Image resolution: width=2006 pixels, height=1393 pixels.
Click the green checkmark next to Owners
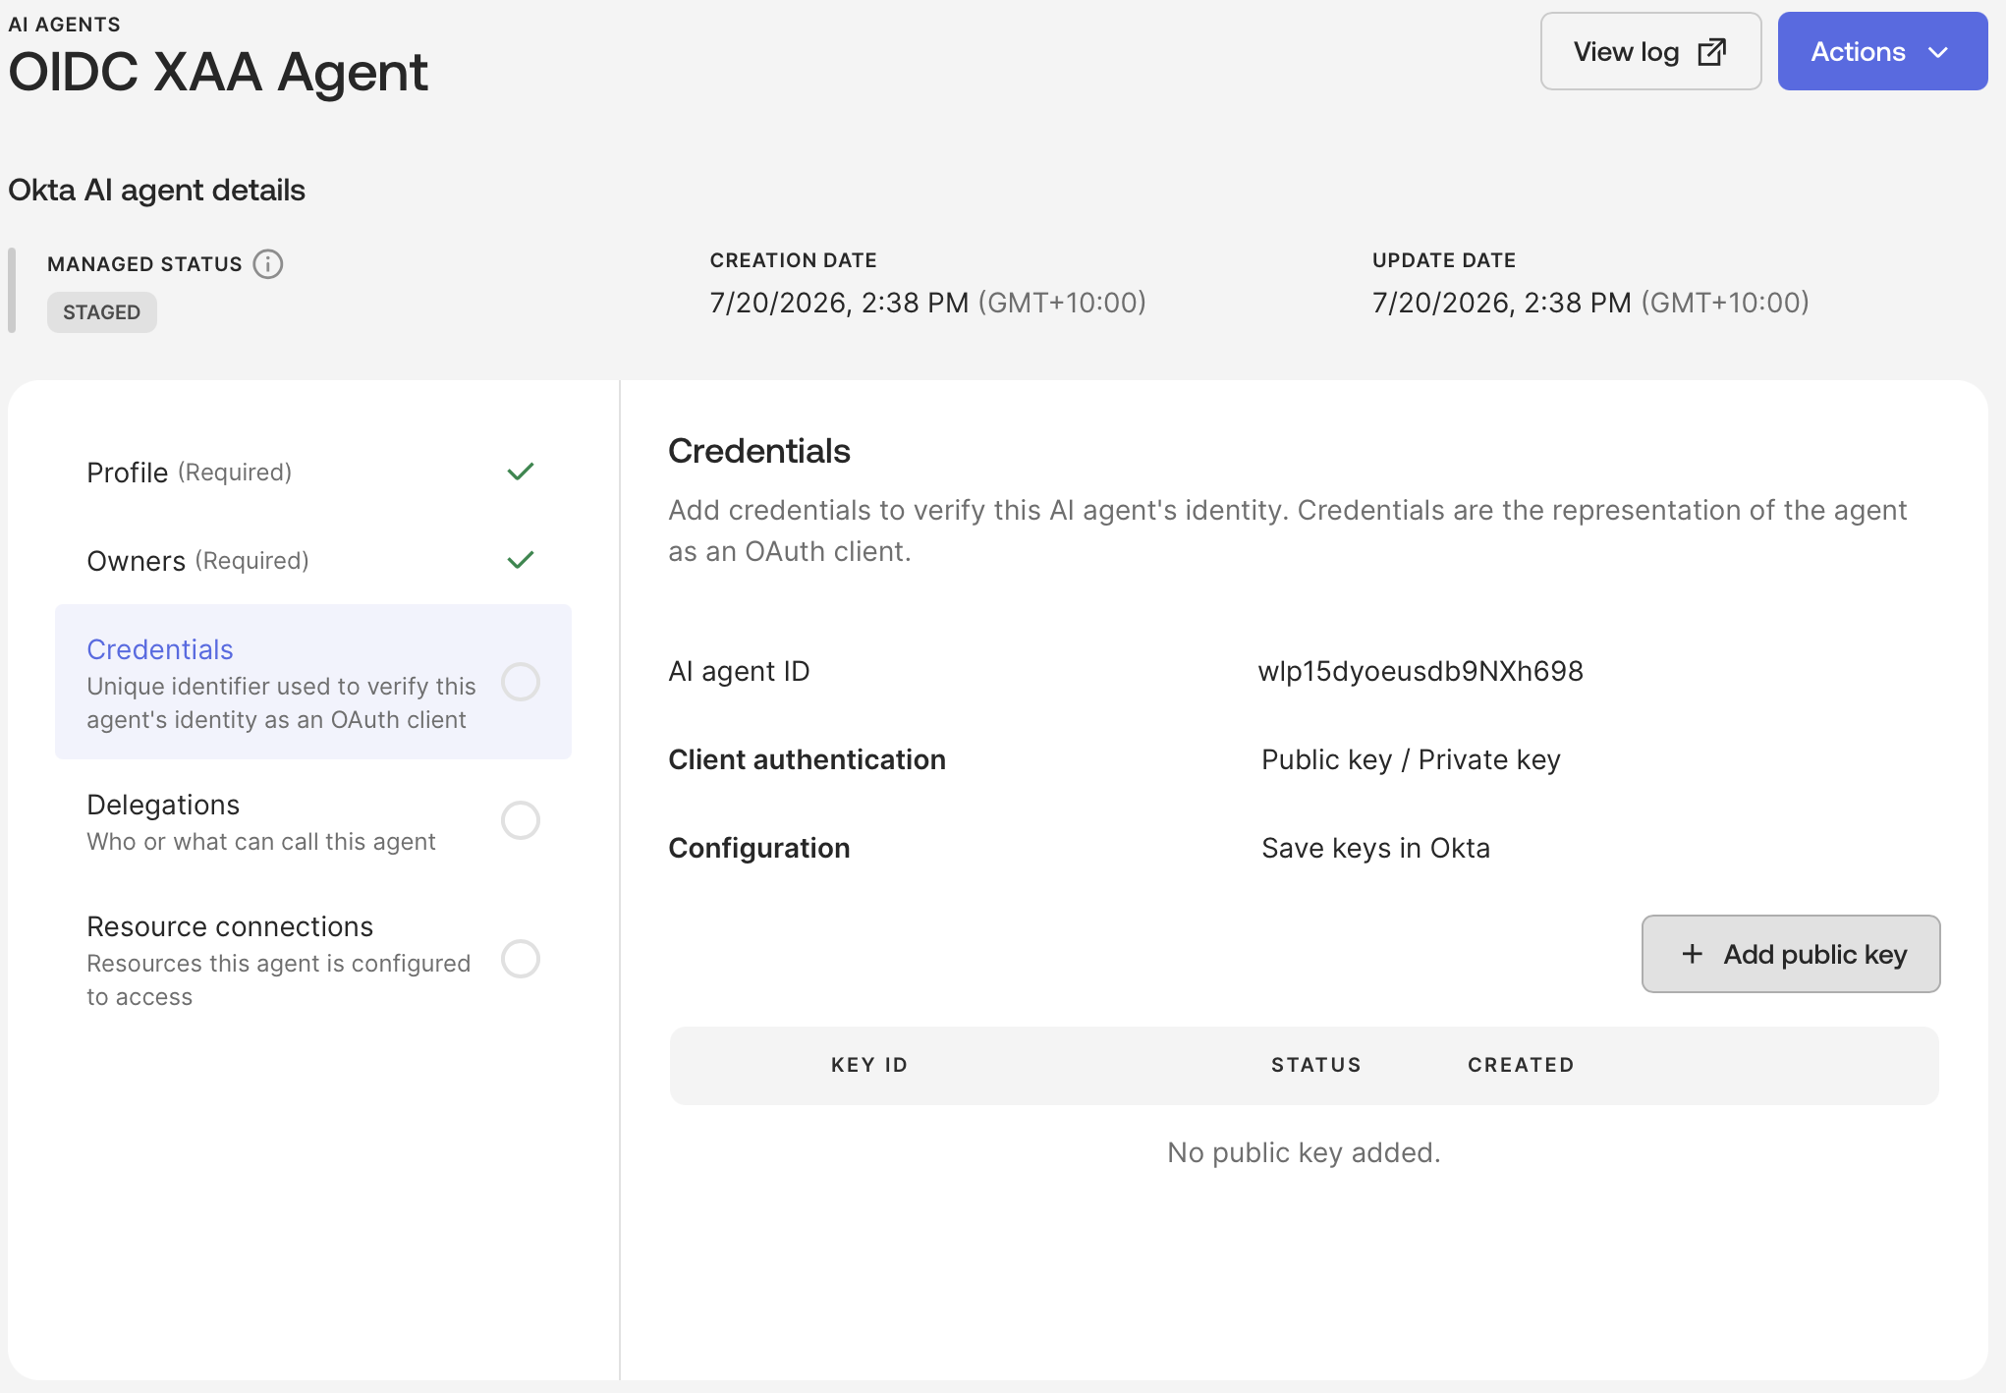(521, 560)
